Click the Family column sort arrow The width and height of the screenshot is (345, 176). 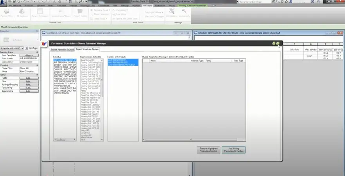231,61
